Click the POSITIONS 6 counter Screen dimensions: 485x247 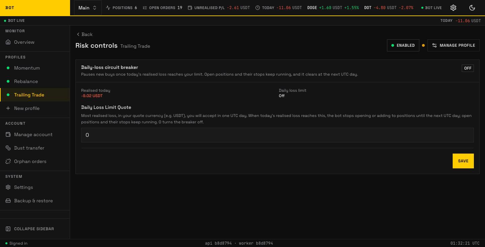[121, 8]
